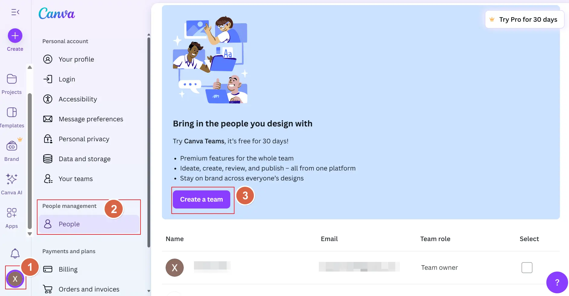Open account menu via X avatar
Viewport: 569px width, 296px height.
pyautogui.click(x=15, y=279)
